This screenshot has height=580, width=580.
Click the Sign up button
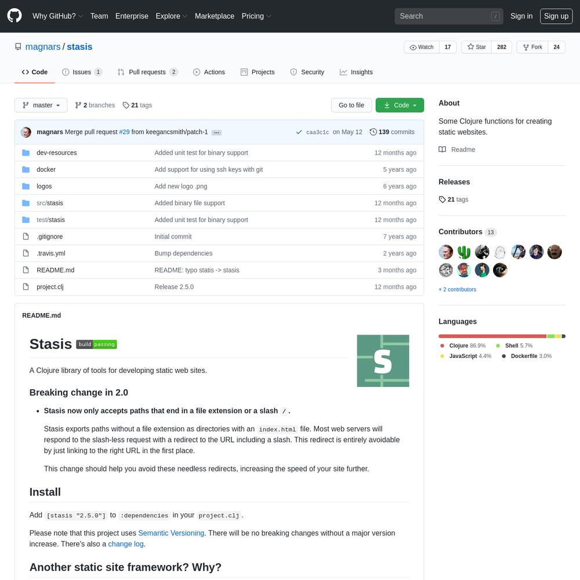(556, 16)
